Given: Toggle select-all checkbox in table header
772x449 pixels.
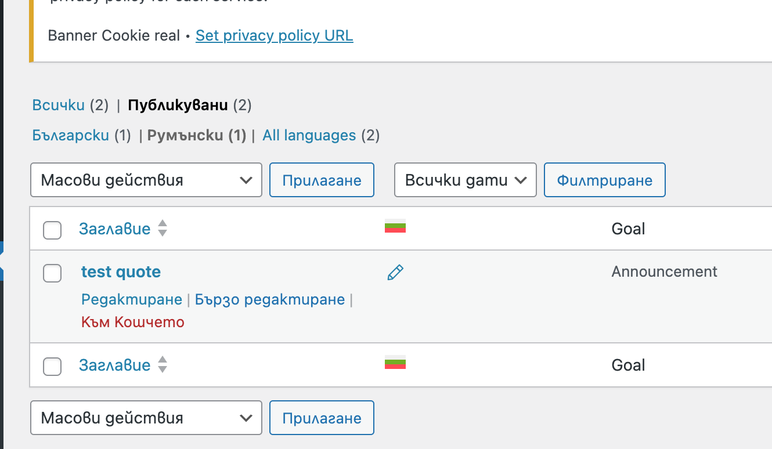Looking at the screenshot, I should tap(52, 230).
